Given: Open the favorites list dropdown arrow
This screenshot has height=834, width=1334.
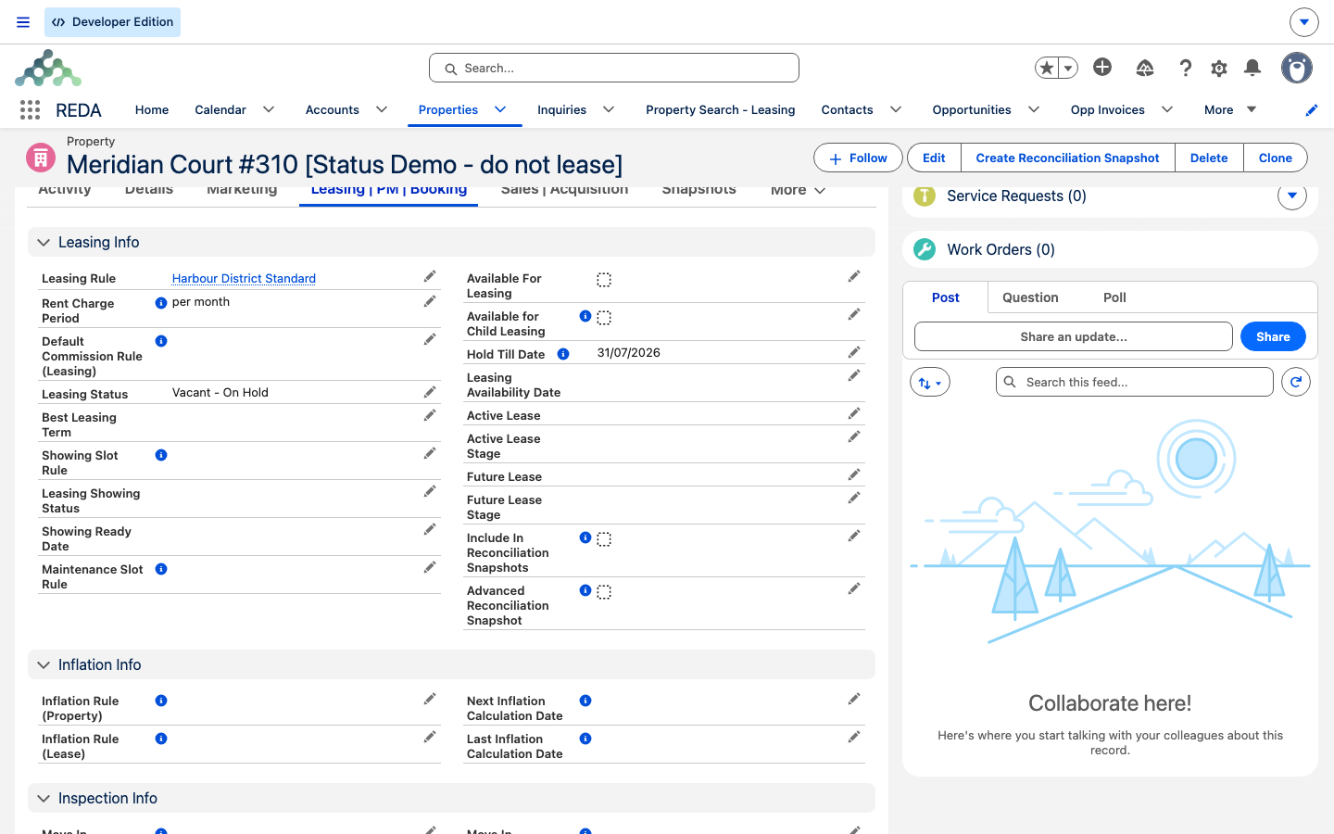Looking at the screenshot, I should click(1068, 68).
